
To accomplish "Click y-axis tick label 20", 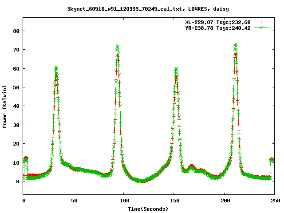I will (x=16, y=144).
